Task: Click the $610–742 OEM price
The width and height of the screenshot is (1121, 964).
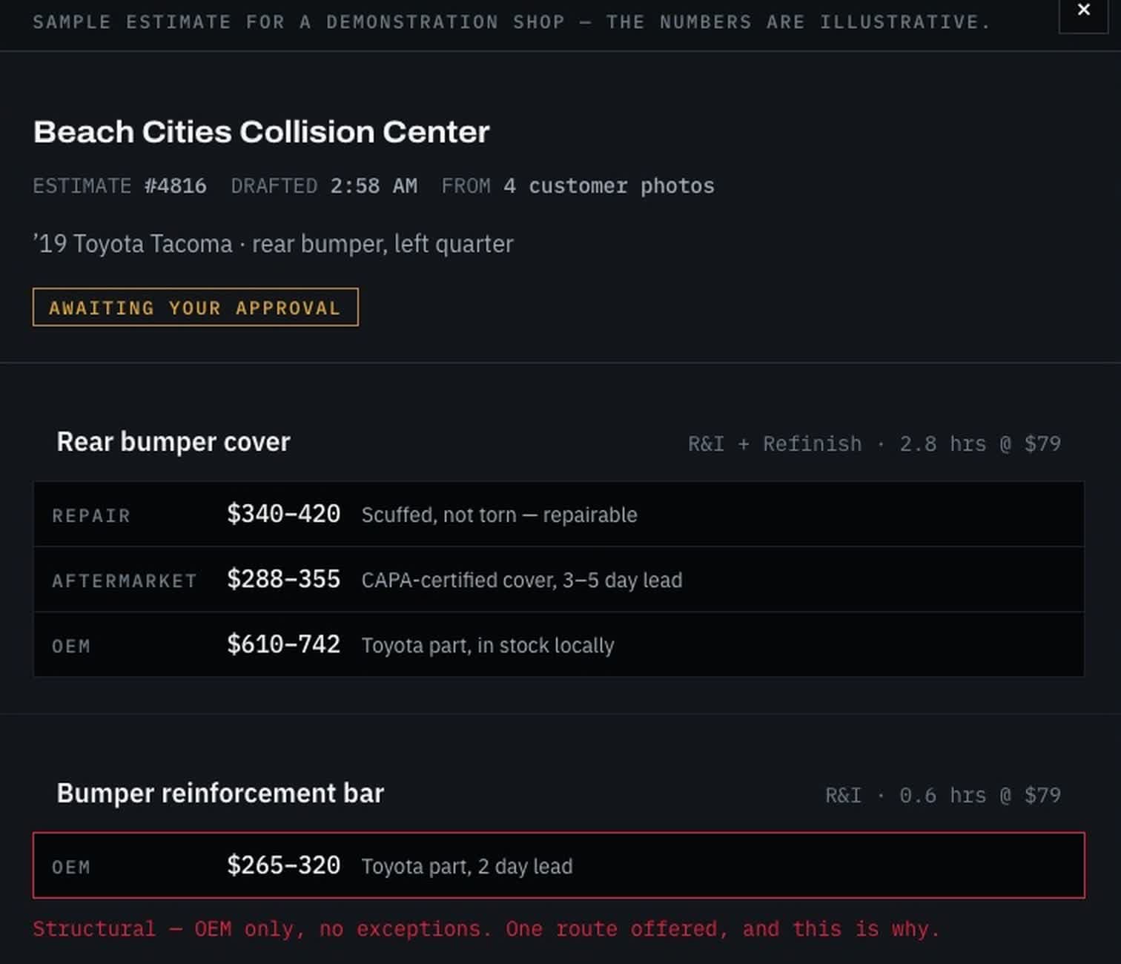Action: (283, 644)
